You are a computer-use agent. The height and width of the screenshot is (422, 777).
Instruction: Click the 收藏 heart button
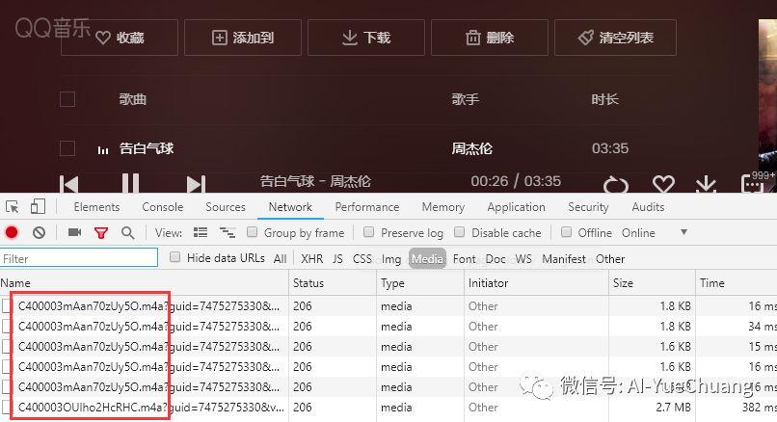tap(119, 38)
